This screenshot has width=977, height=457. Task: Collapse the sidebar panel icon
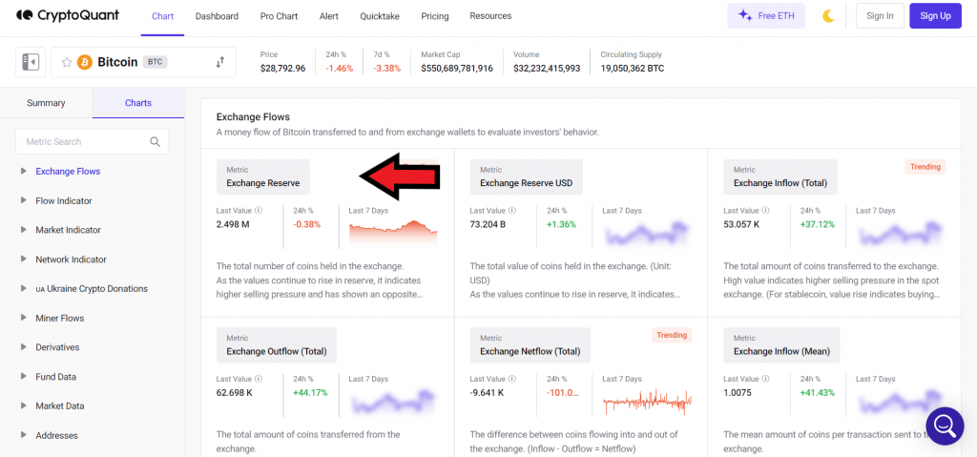pyautogui.click(x=31, y=62)
